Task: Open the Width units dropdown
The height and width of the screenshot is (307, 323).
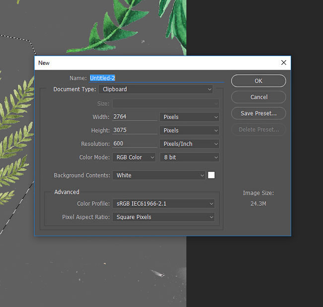Action: pos(189,117)
